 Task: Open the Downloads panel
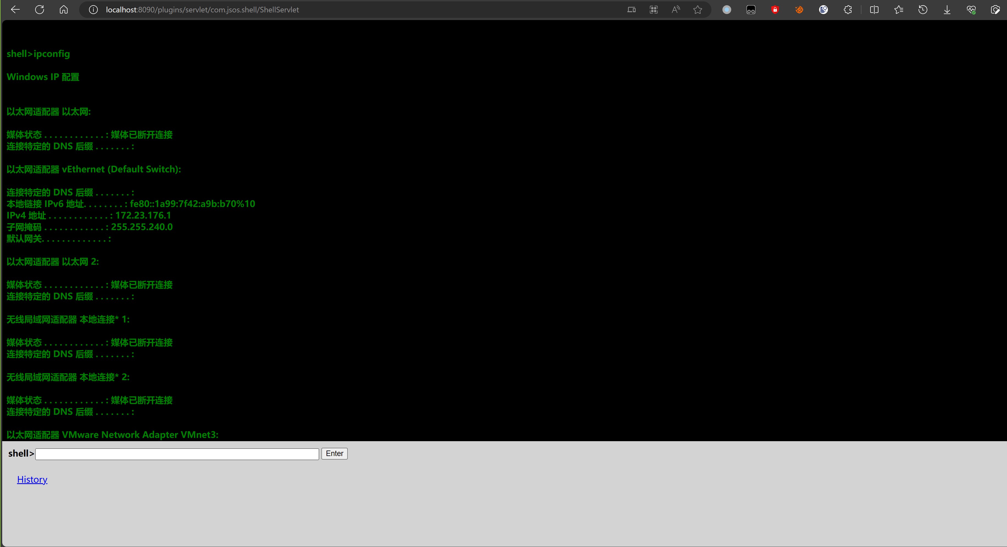947,10
